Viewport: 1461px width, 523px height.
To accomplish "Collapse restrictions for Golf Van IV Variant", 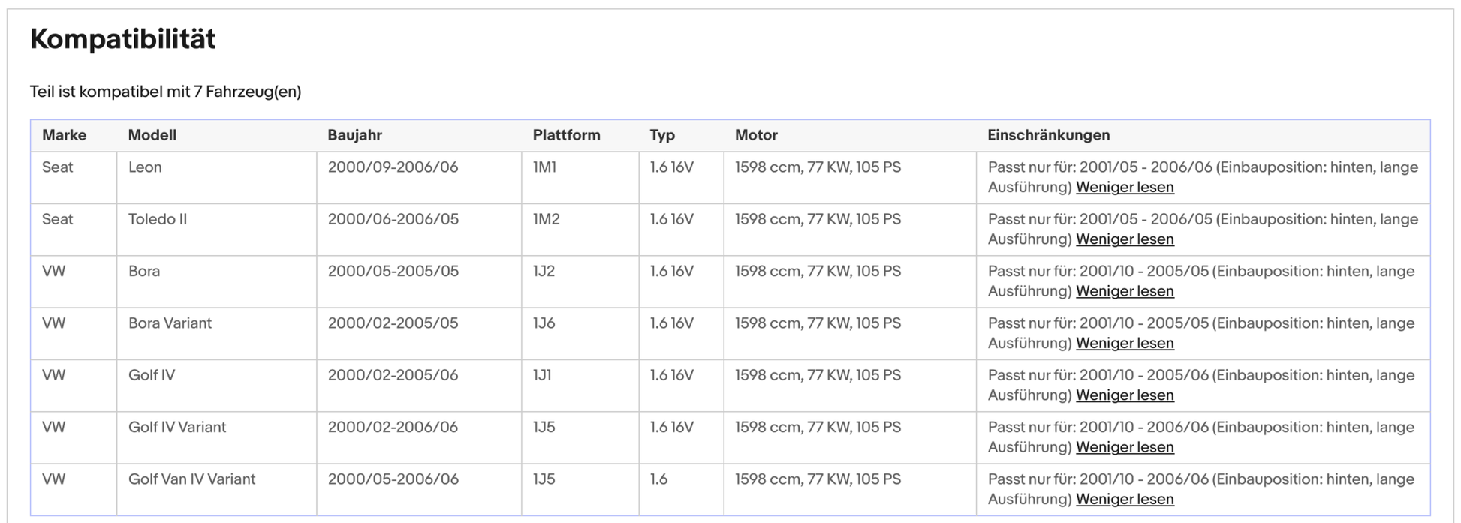I will (1124, 500).
